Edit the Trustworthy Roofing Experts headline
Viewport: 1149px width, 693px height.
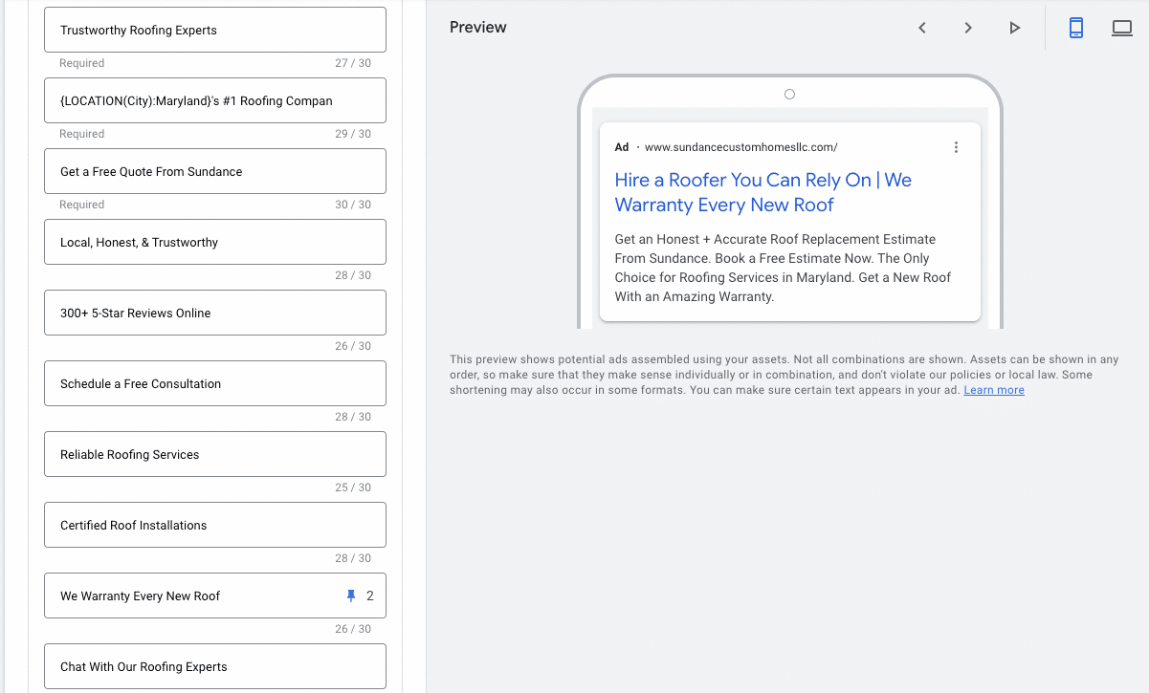pyautogui.click(x=214, y=31)
